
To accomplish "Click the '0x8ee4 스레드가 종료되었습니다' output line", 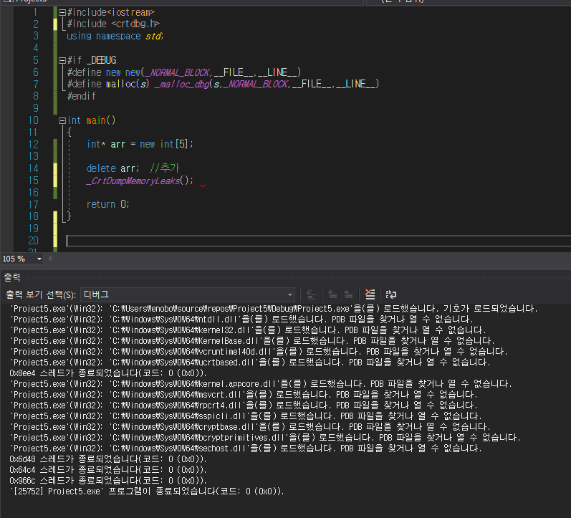I will (x=108, y=373).
